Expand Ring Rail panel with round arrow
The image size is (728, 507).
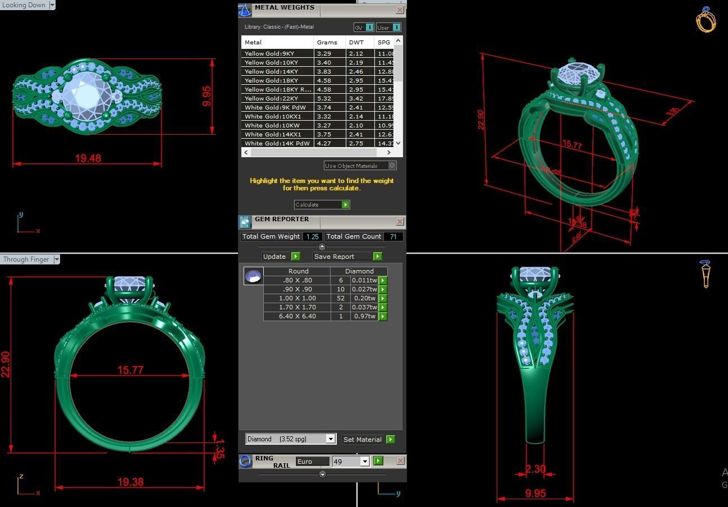click(322, 474)
